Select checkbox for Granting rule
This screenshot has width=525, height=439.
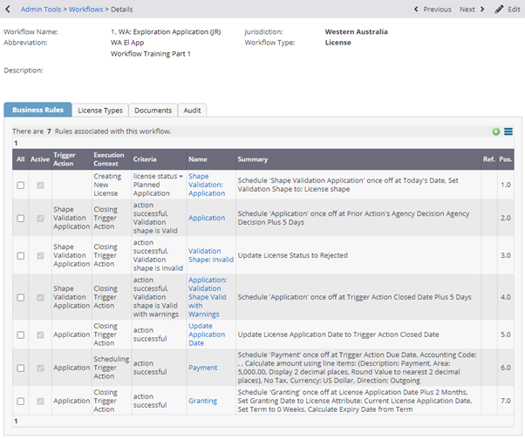[x=21, y=401]
